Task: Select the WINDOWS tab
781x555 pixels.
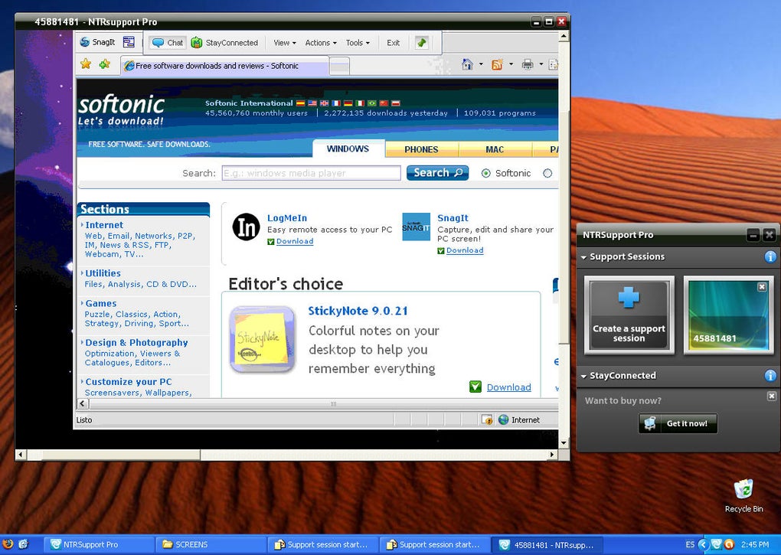Action: click(348, 149)
